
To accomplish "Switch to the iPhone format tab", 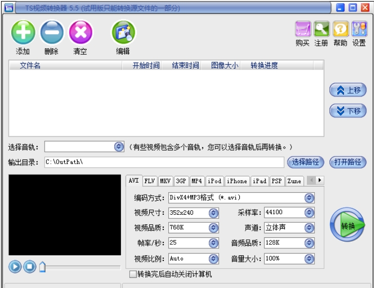I will [x=237, y=181].
